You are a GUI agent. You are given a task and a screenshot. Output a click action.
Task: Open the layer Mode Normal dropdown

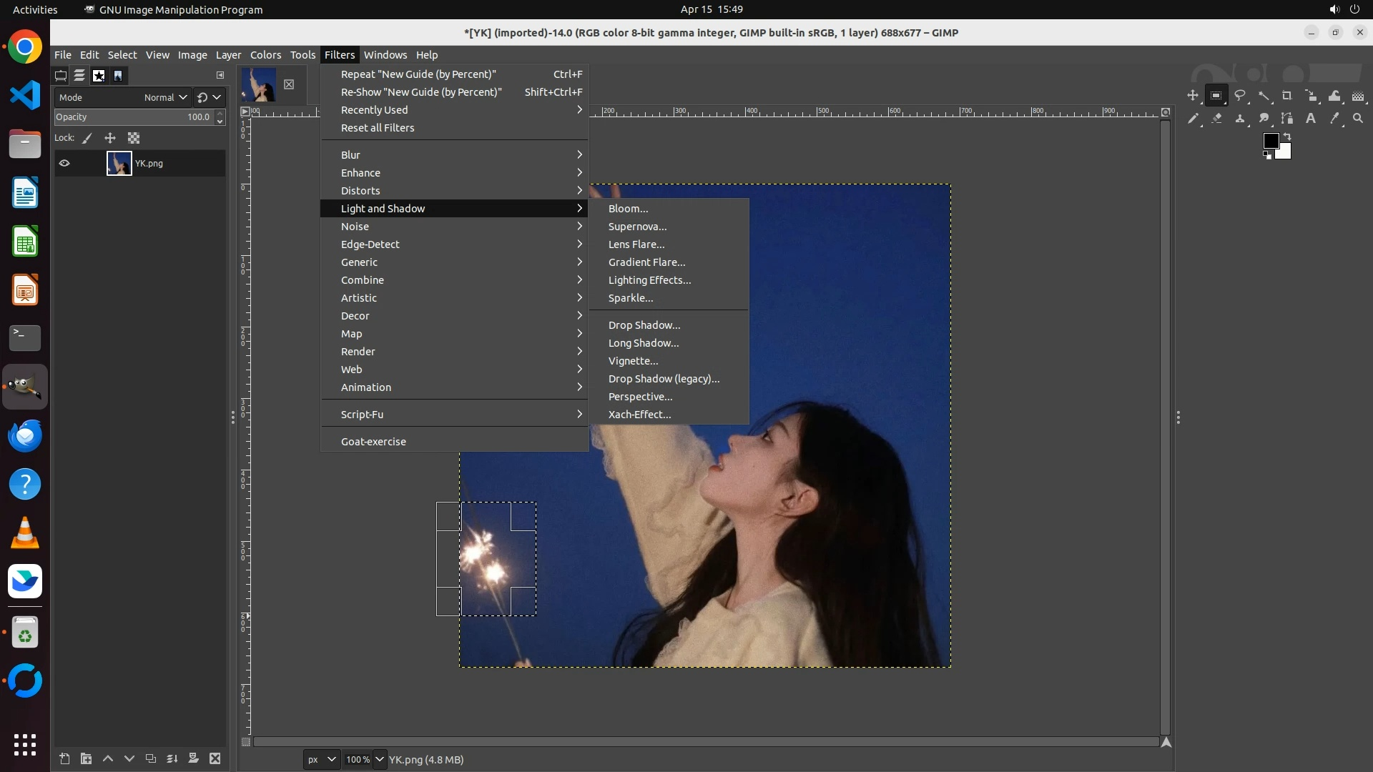coord(165,97)
